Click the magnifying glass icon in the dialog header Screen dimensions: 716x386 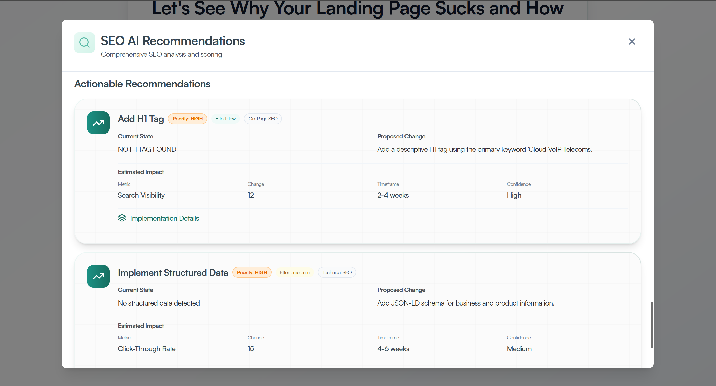coord(84,42)
